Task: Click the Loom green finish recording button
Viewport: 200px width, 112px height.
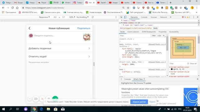Action: (x=55, y=98)
